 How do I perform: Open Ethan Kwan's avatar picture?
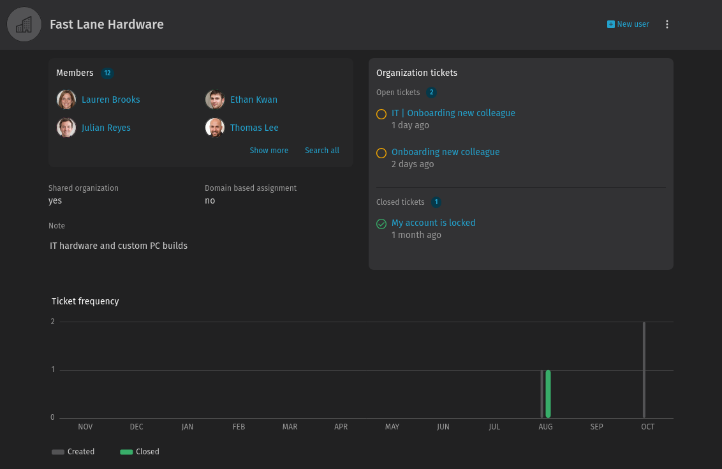pyautogui.click(x=214, y=100)
